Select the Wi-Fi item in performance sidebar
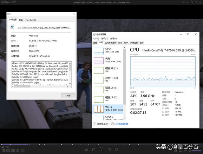The width and height of the screenshot is (203, 154). pos(108,109)
